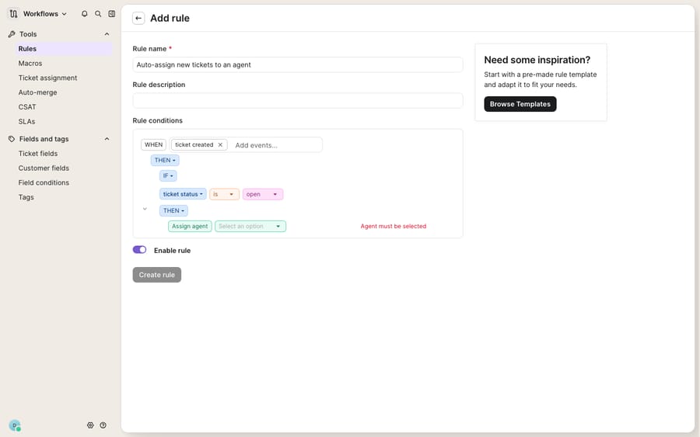Viewport: 700px width, 437px height.
Task: Collapse the Tools section chevron
Action: [107, 34]
